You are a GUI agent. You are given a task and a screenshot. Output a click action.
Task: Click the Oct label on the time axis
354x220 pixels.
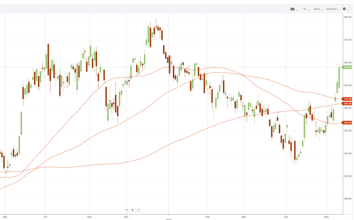(x=45, y=217)
